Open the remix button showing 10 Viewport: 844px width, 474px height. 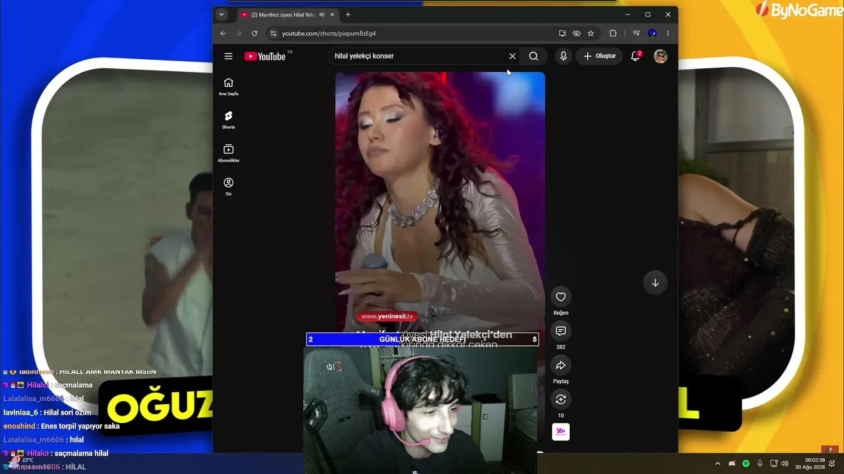point(560,400)
